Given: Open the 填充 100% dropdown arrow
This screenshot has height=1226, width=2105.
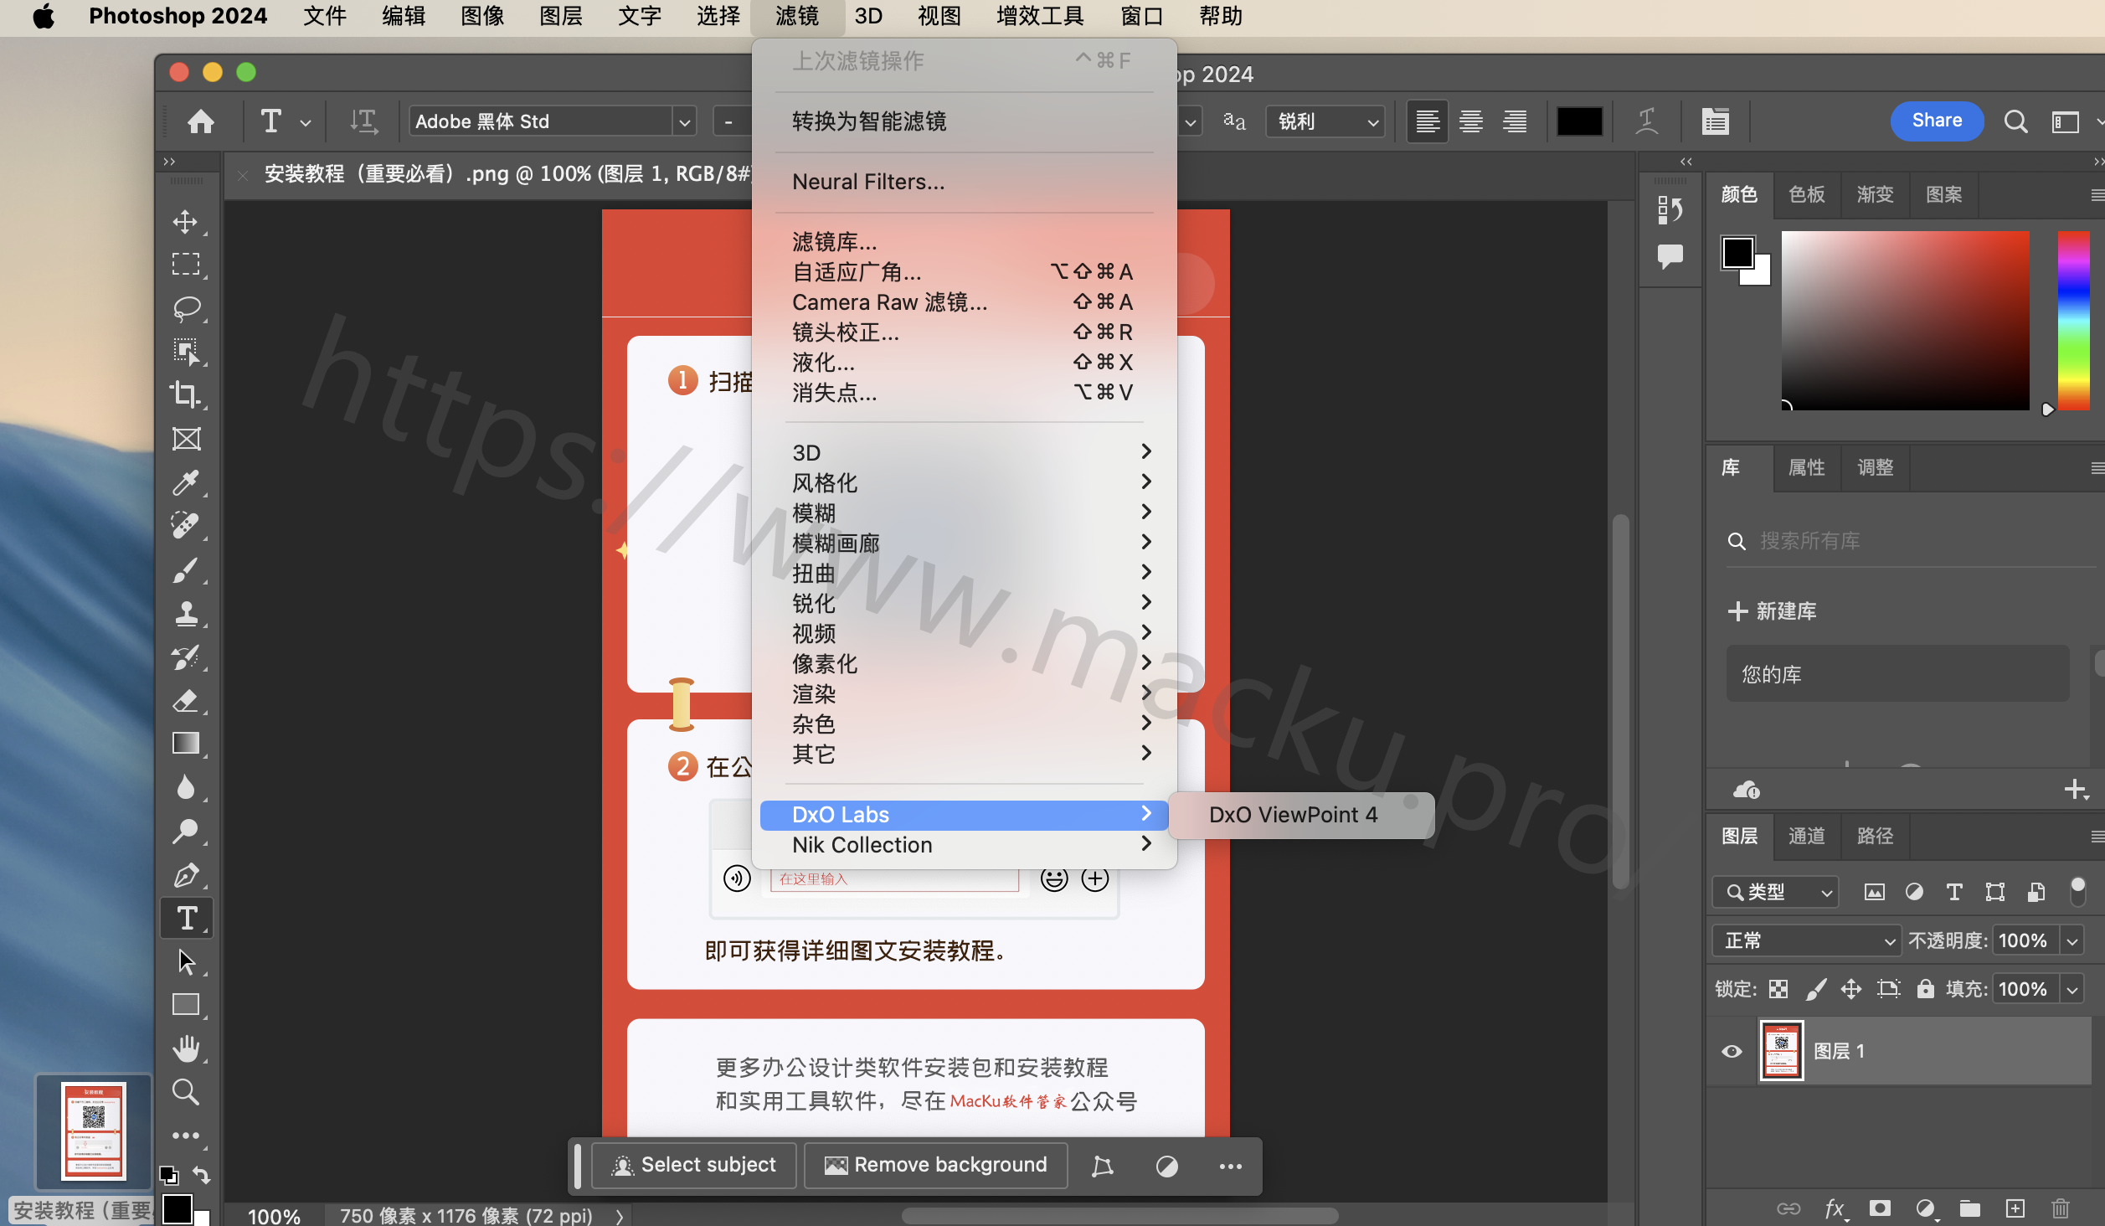Looking at the screenshot, I should coord(2072,989).
